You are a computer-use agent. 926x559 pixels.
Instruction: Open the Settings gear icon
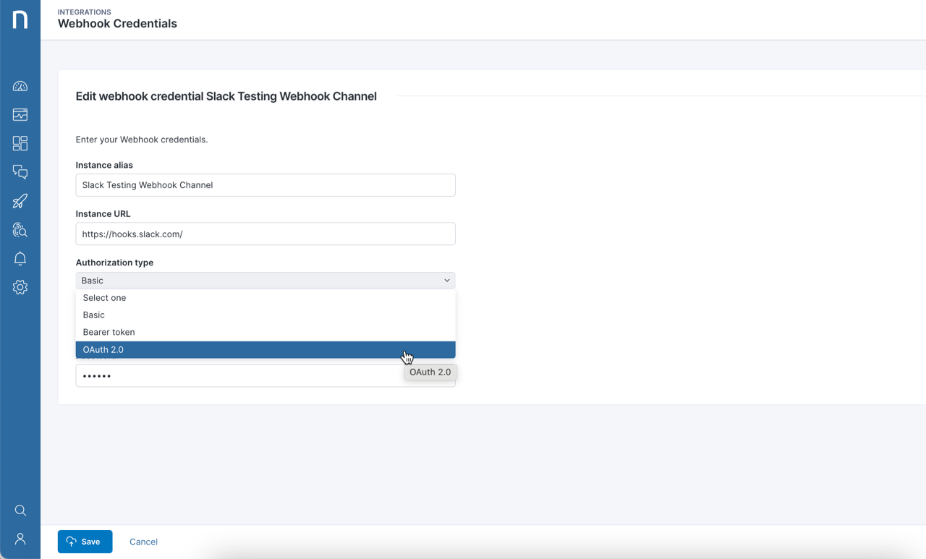pos(20,287)
